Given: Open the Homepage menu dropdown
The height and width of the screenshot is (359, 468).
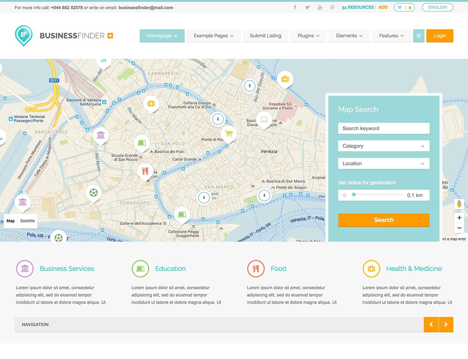Looking at the screenshot, I should 162,36.
